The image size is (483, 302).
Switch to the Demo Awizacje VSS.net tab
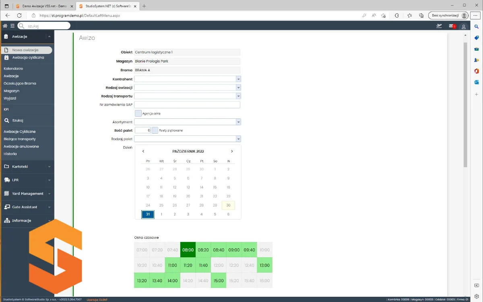pyautogui.click(x=41, y=6)
